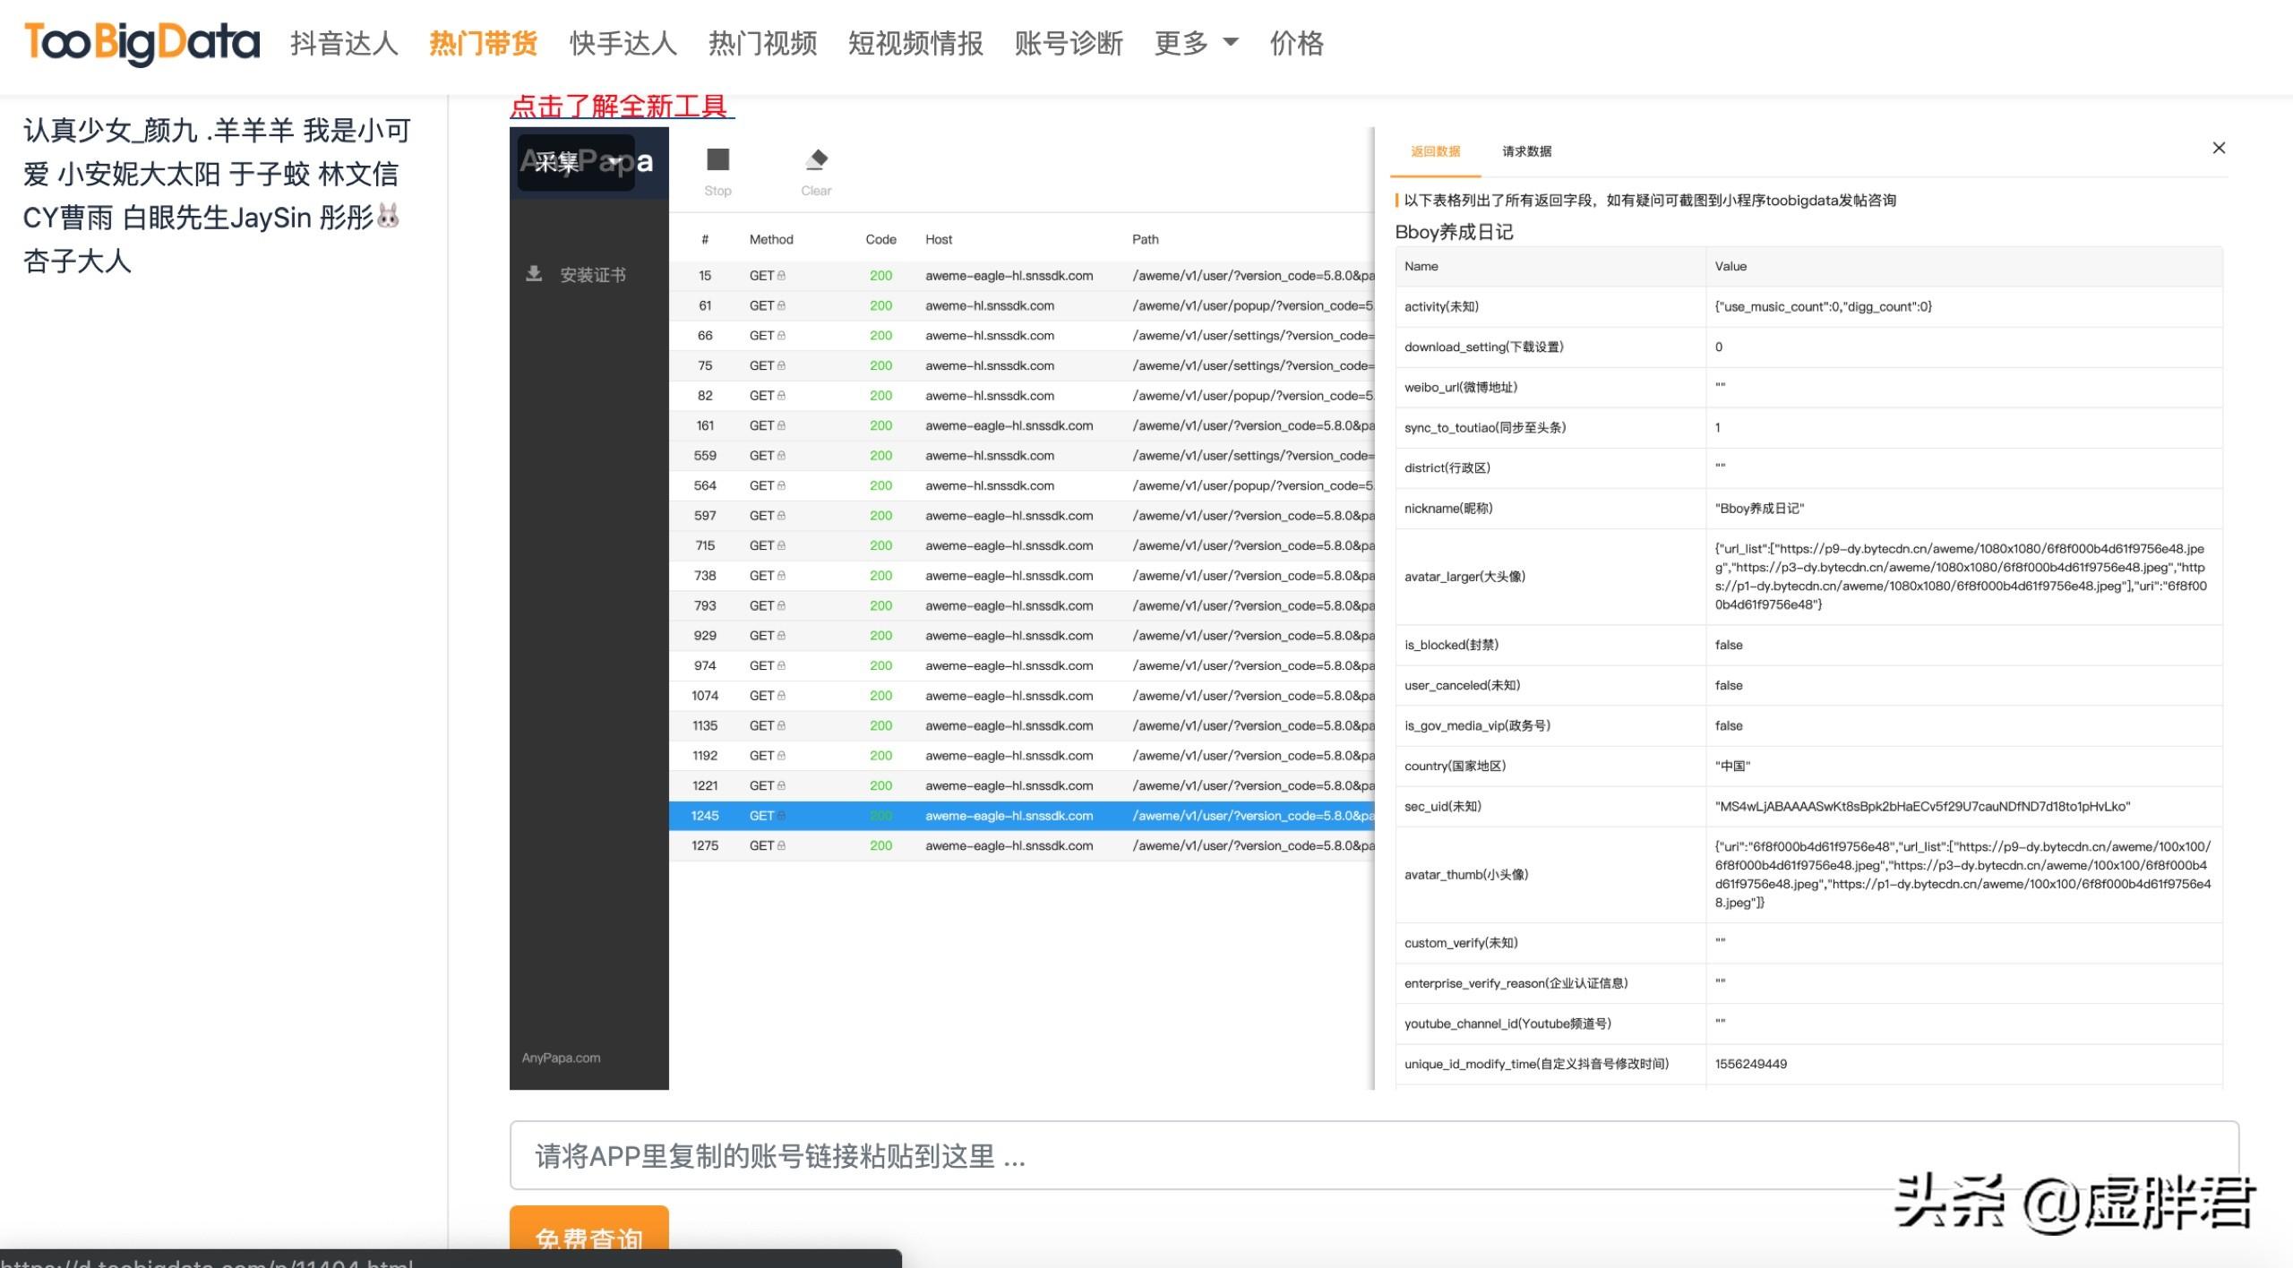Select request row number 75
Image resolution: width=2293 pixels, height=1268 pixels.
[1021, 365]
